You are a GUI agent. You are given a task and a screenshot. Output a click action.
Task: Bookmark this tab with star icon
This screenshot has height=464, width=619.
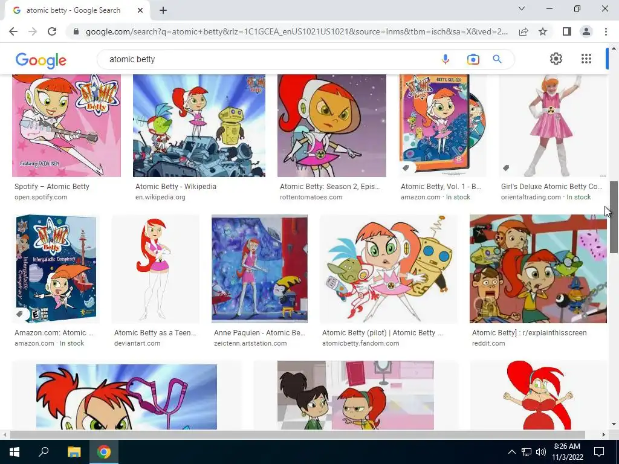point(543,31)
